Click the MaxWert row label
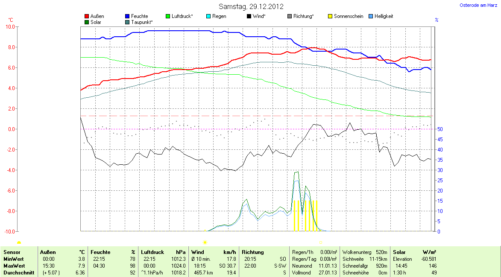501x277 pixels. [x=14, y=265]
